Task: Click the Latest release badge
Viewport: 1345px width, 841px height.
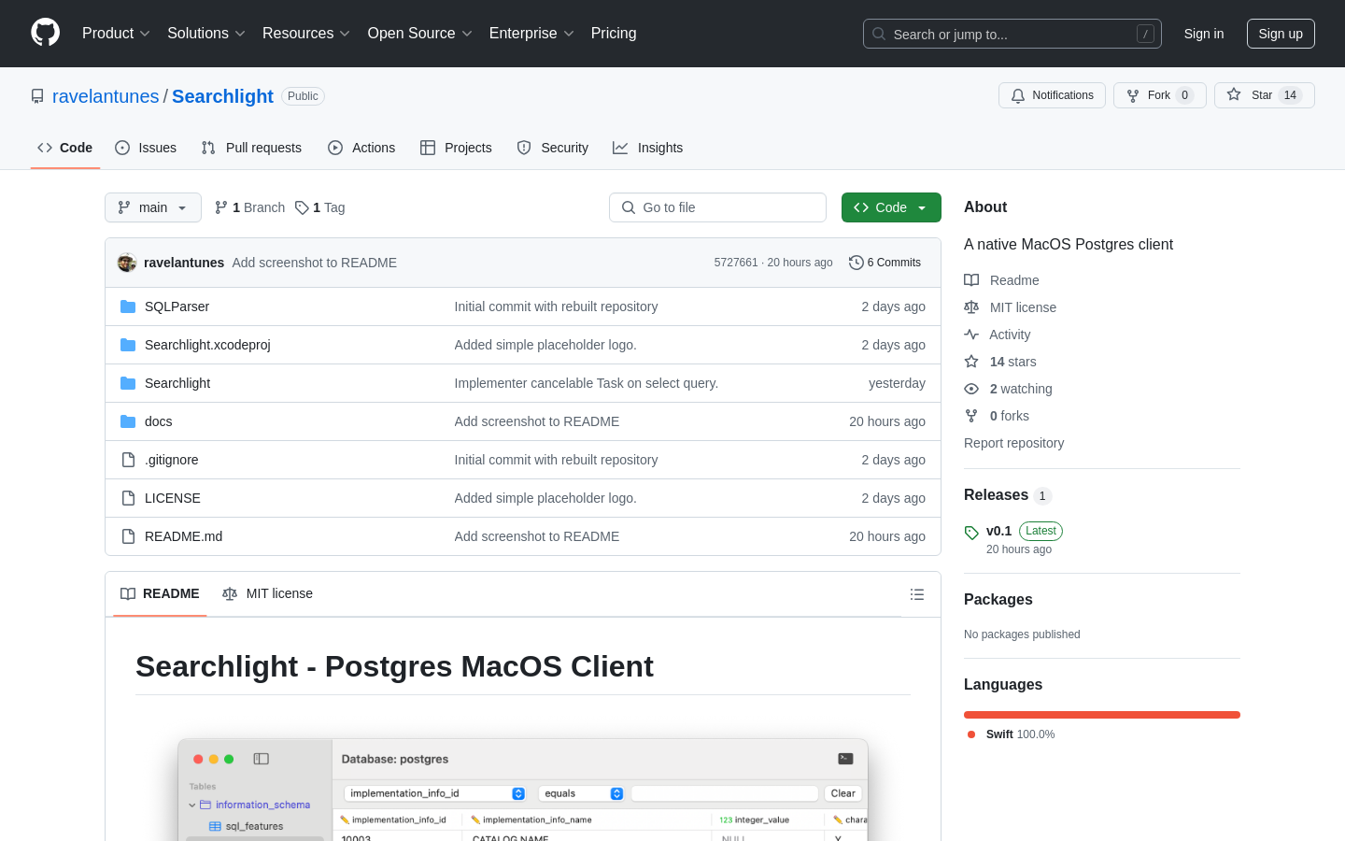Action: [x=1041, y=531]
